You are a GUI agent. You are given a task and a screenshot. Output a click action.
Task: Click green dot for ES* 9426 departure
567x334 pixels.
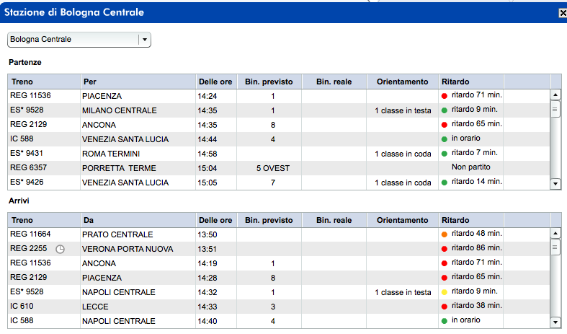(x=445, y=183)
